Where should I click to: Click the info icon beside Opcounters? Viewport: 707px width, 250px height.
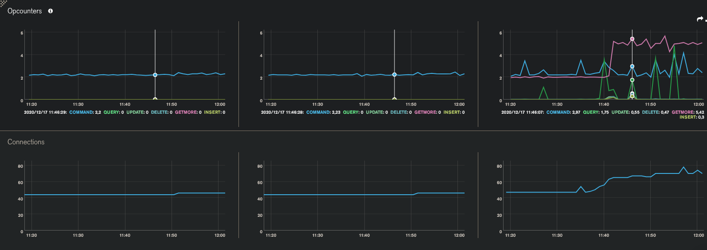pyautogui.click(x=51, y=11)
